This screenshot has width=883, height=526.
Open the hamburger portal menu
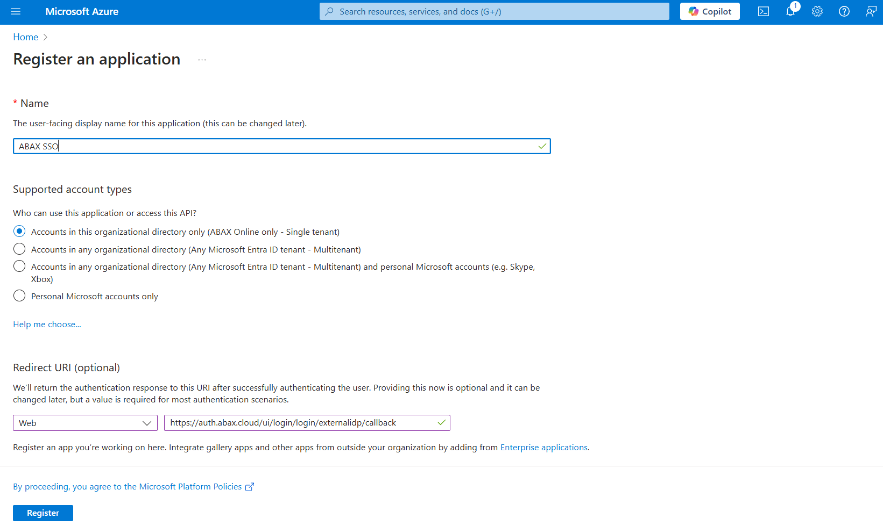tap(16, 11)
